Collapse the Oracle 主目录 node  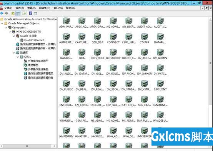(14, 36)
